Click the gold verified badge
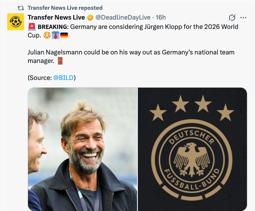Image resolution: width=255 pixels, height=211 pixels. point(90,18)
